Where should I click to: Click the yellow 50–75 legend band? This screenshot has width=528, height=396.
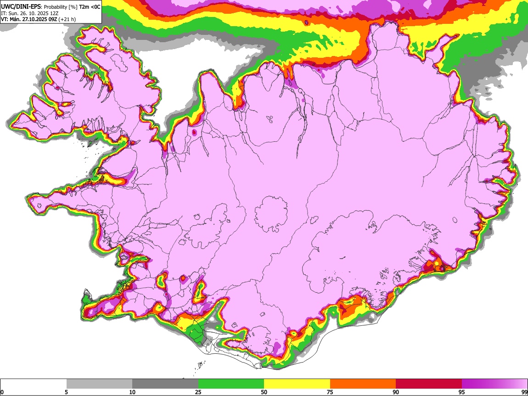click(297, 384)
